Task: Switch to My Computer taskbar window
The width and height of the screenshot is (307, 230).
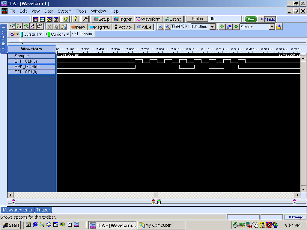Action: pos(161,225)
